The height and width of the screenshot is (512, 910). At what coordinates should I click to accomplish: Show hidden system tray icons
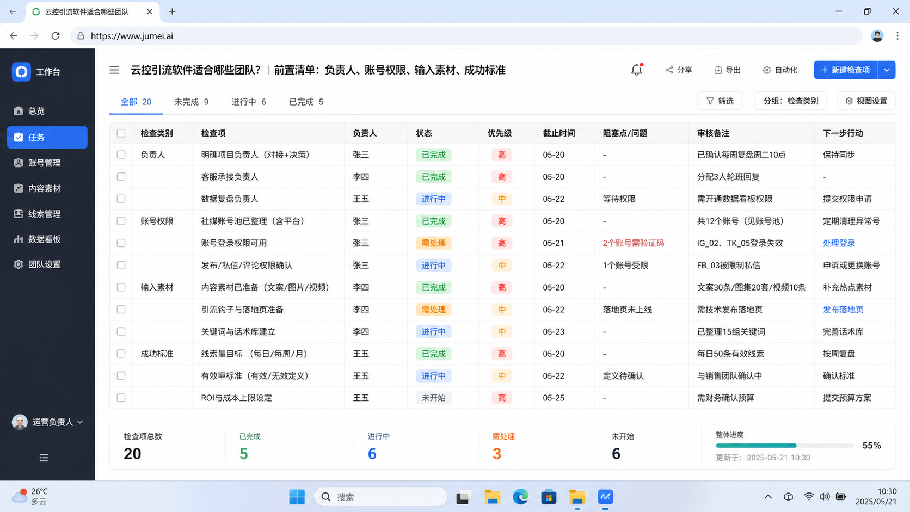pos(768,497)
